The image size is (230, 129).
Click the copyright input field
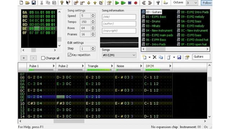[x=119, y=31]
